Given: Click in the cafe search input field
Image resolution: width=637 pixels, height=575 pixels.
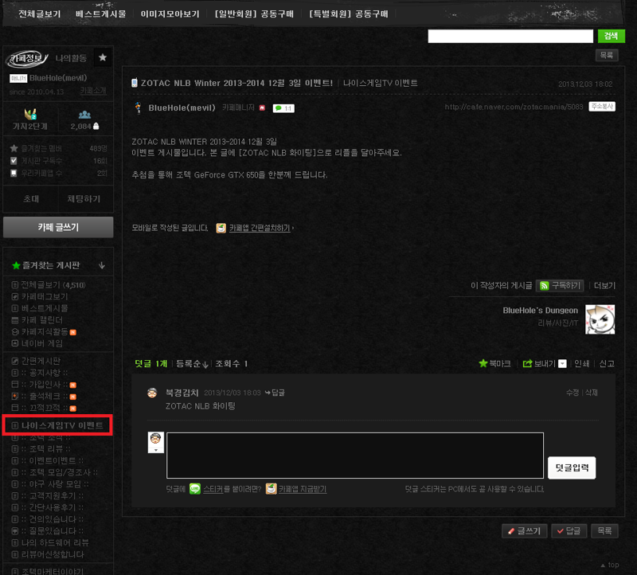Looking at the screenshot, I should pos(510,36).
